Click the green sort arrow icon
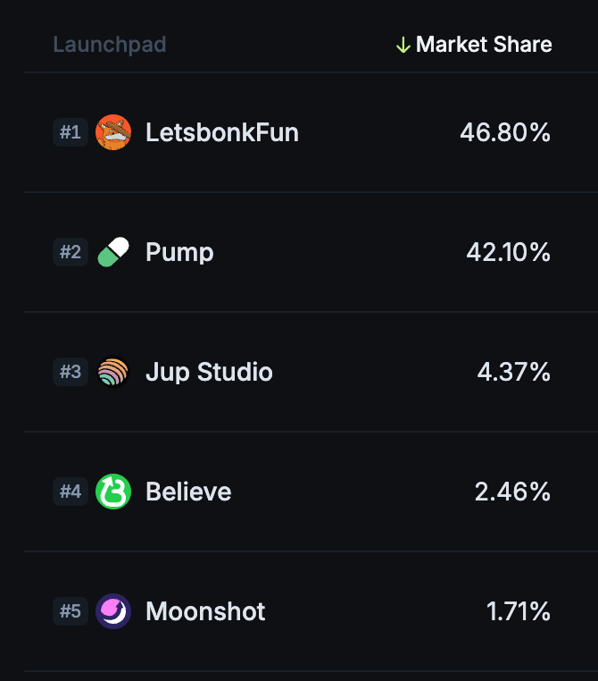 (403, 45)
